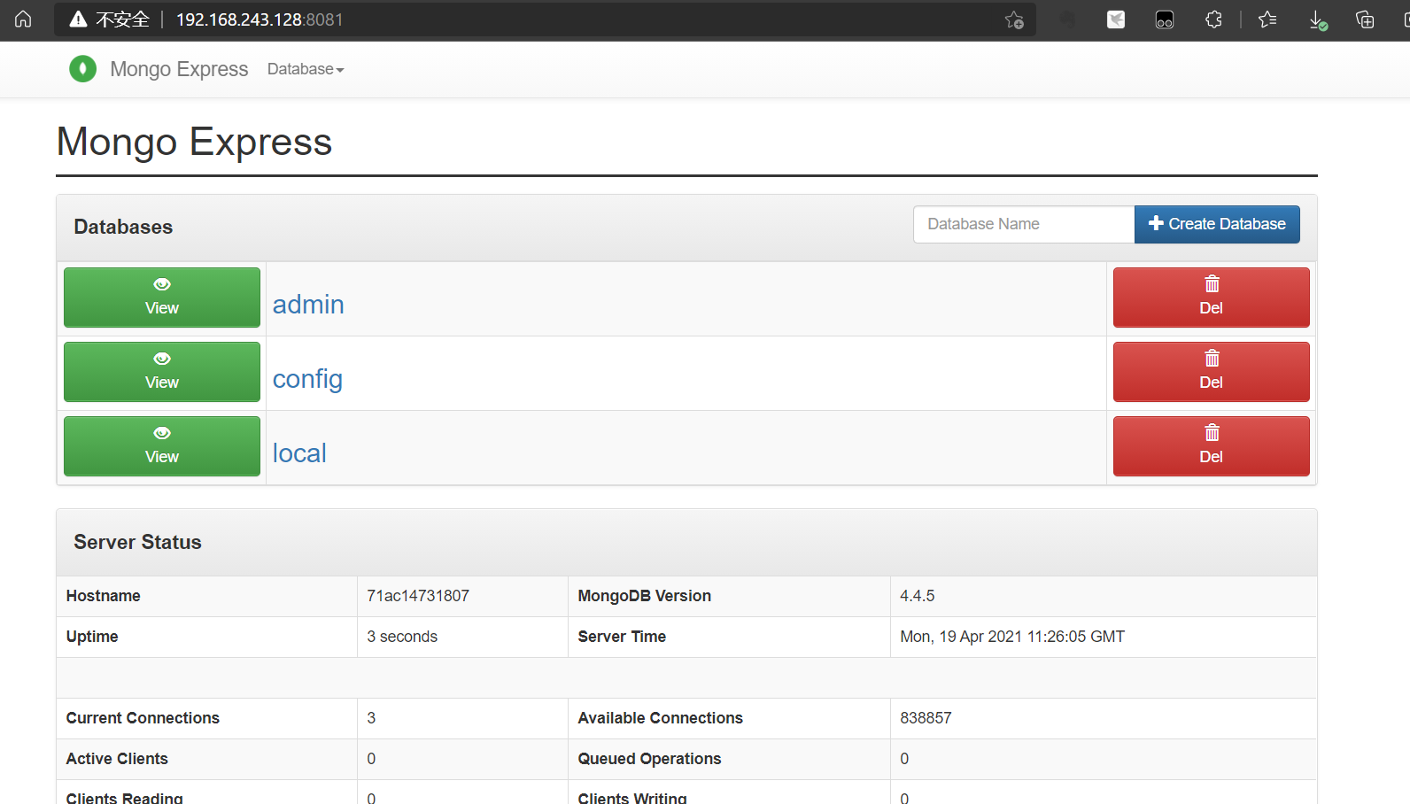
Task: Open browser collections icon
Action: click(1365, 19)
